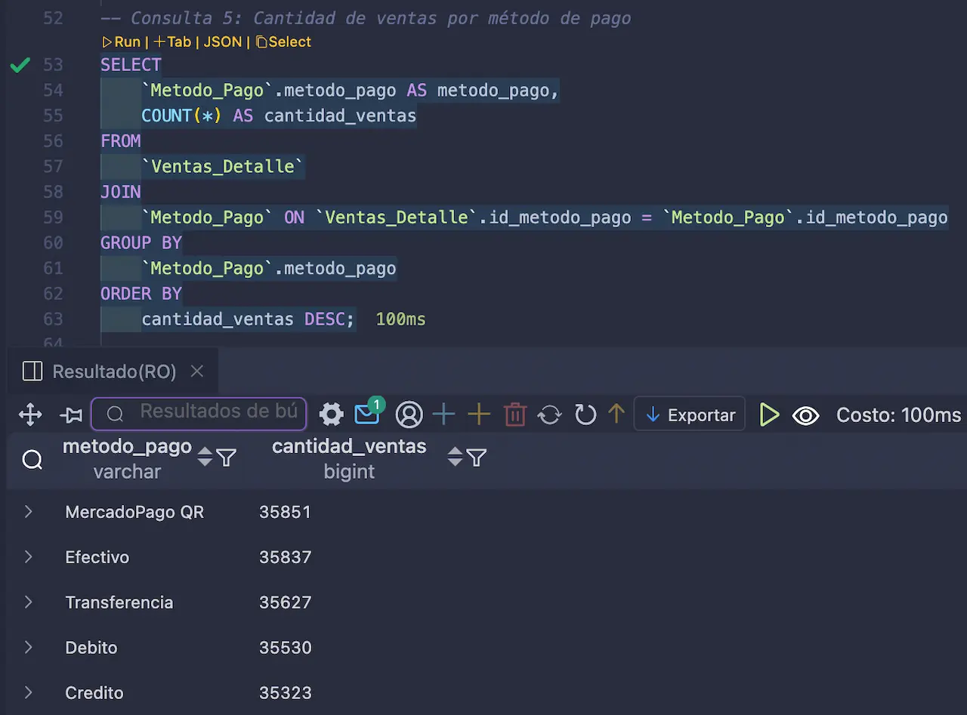Open the user account icon in the toolbar
This screenshot has height=715, width=967.
(x=409, y=414)
